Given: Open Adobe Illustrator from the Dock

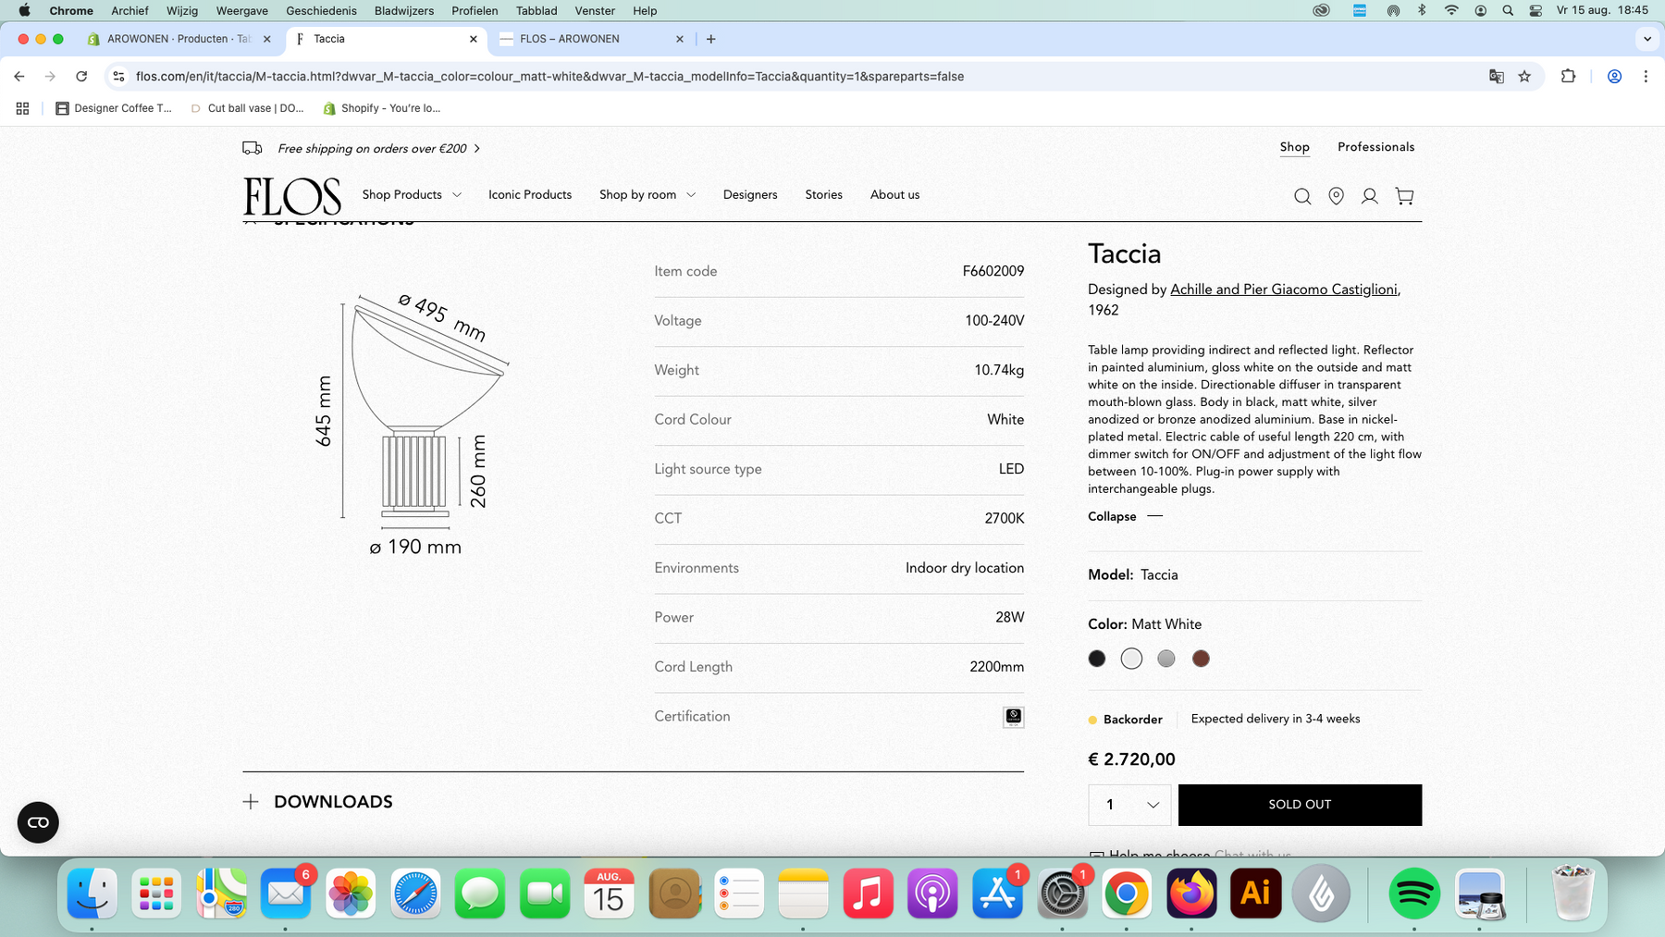Looking at the screenshot, I should pyautogui.click(x=1255, y=894).
